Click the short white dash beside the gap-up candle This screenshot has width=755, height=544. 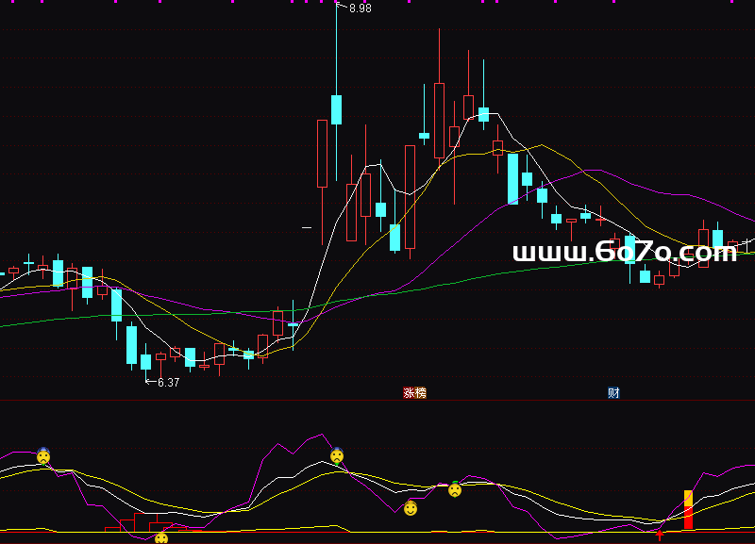(307, 228)
